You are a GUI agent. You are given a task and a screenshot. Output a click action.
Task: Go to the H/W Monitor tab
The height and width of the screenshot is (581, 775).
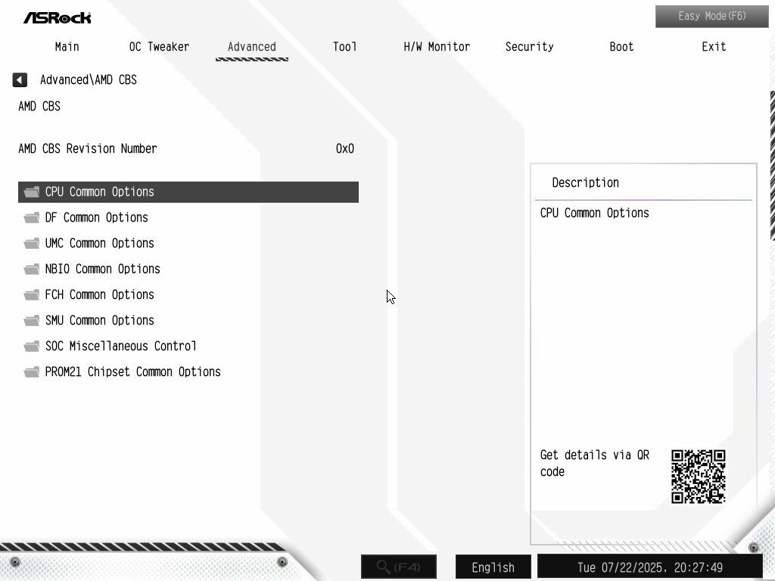[437, 47]
